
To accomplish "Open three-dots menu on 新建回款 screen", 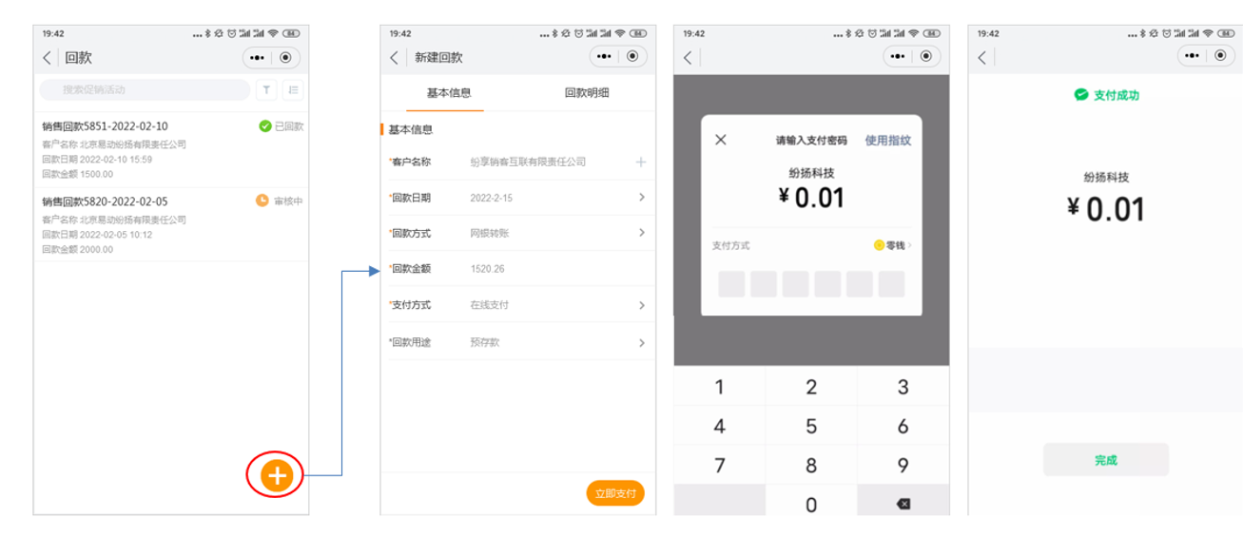I will [x=604, y=57].
